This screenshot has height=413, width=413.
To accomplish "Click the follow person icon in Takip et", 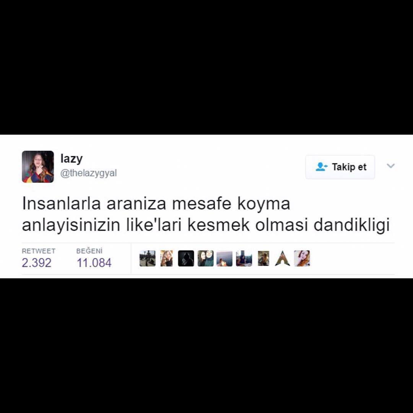I will pos(321,167).
